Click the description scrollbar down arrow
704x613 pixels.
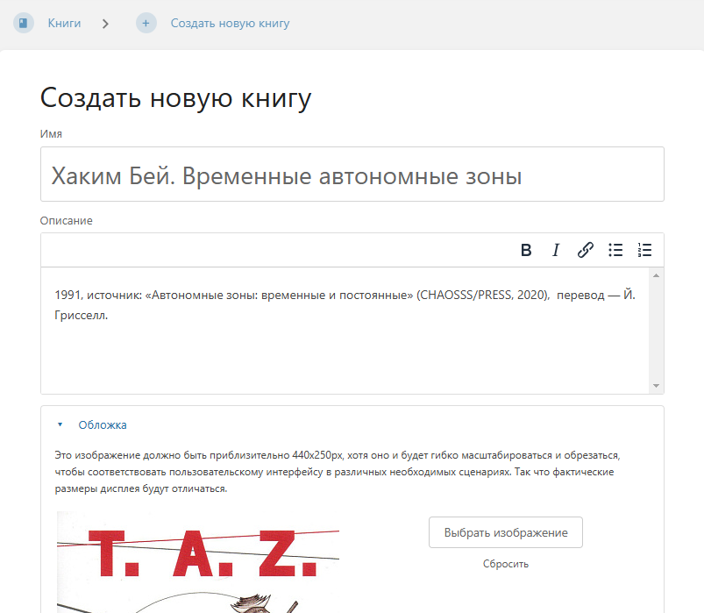656,386
